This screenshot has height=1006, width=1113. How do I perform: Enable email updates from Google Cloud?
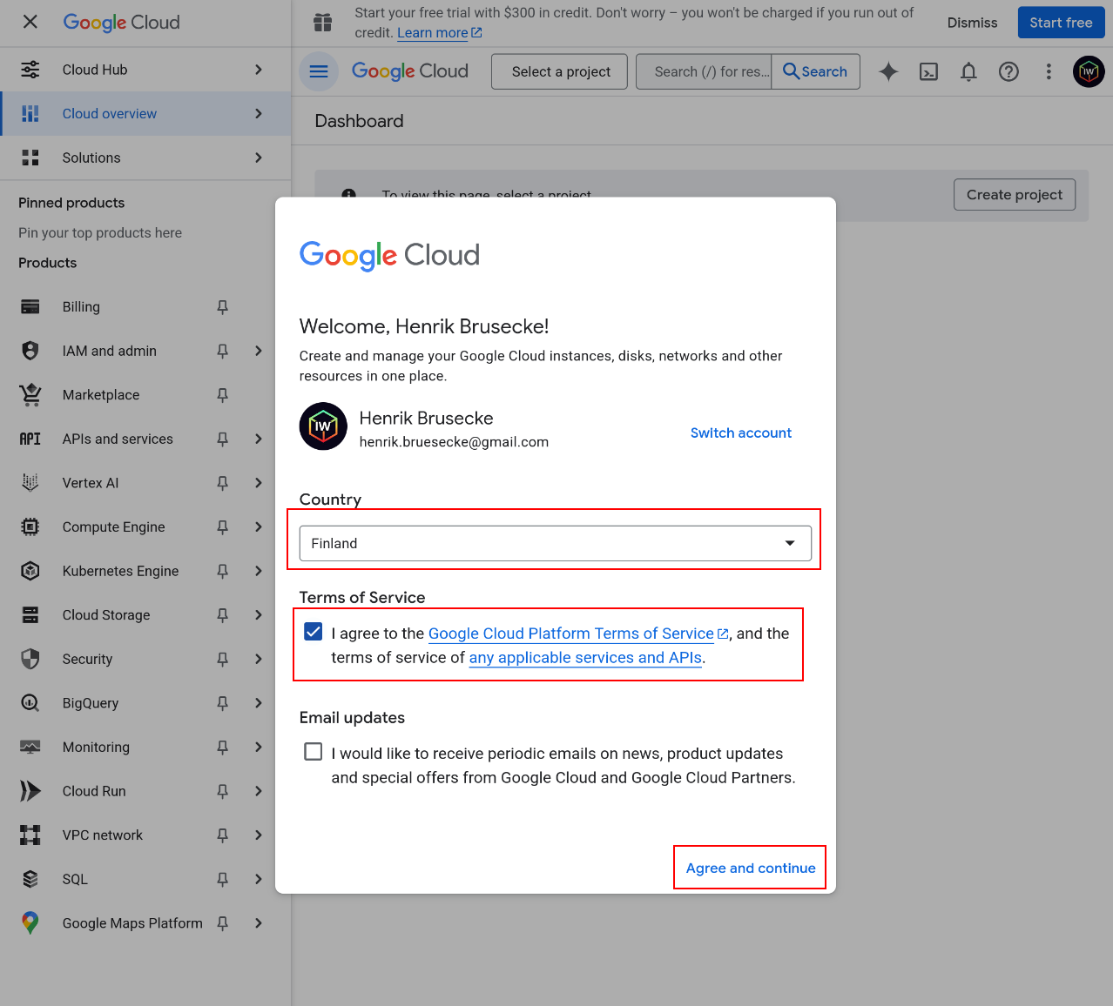pyautogui.click(x=313, y=751)
